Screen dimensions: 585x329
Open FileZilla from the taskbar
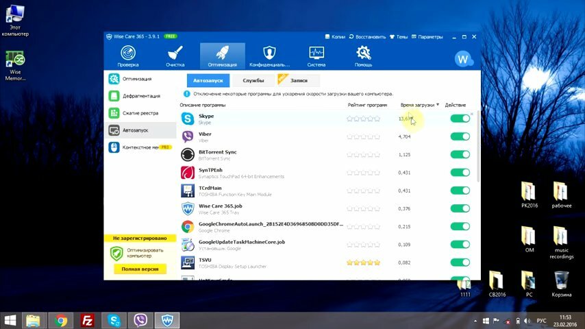pos(87,320)
